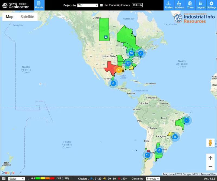Click the blue 18 cluster in Brazil
This screenshot has height=181, width=217.
[x=175, y=137]
